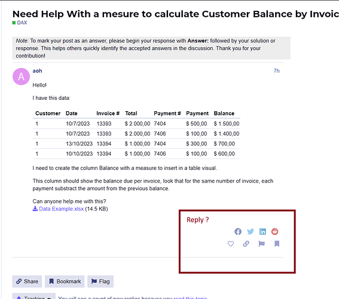The image size is (339, 299).
Task: Share post on Facebook icon
Action: [x=238, y=231]
